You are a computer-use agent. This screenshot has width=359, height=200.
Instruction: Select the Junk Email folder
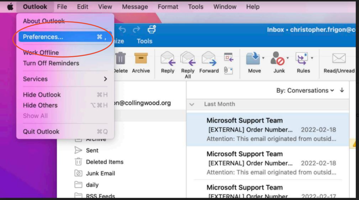click(x=100, y=173)
